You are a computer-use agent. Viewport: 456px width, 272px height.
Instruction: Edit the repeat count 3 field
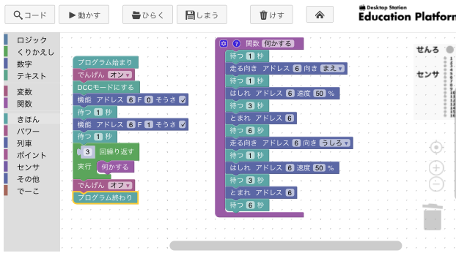87,152
